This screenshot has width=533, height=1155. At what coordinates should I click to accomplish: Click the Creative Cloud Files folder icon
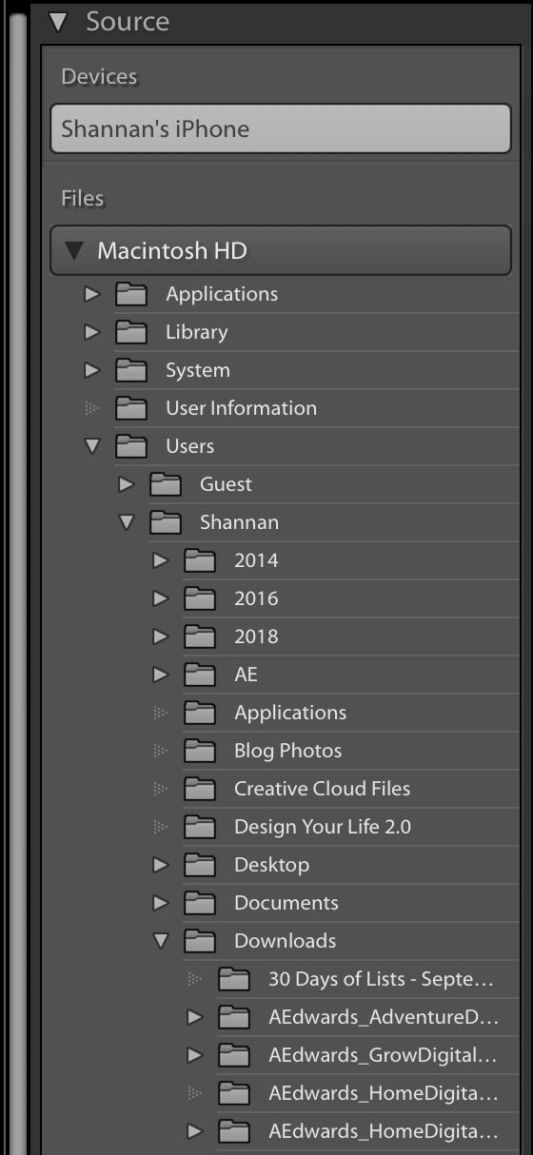[x=200, y=789]
